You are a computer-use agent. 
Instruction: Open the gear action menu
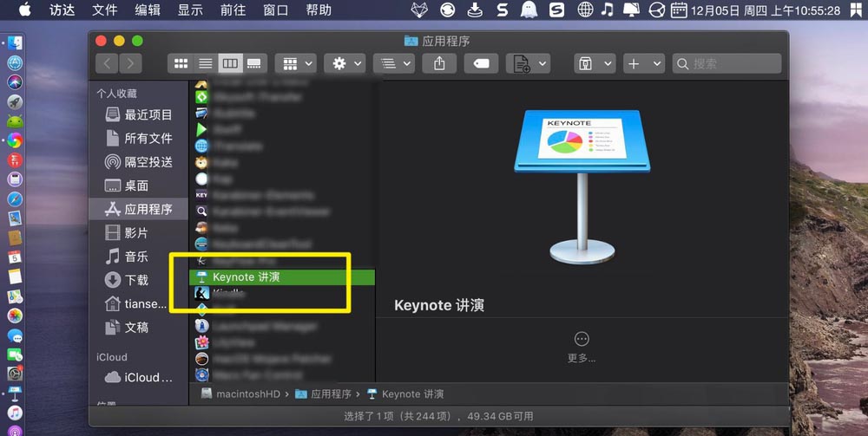pos(345,63)
